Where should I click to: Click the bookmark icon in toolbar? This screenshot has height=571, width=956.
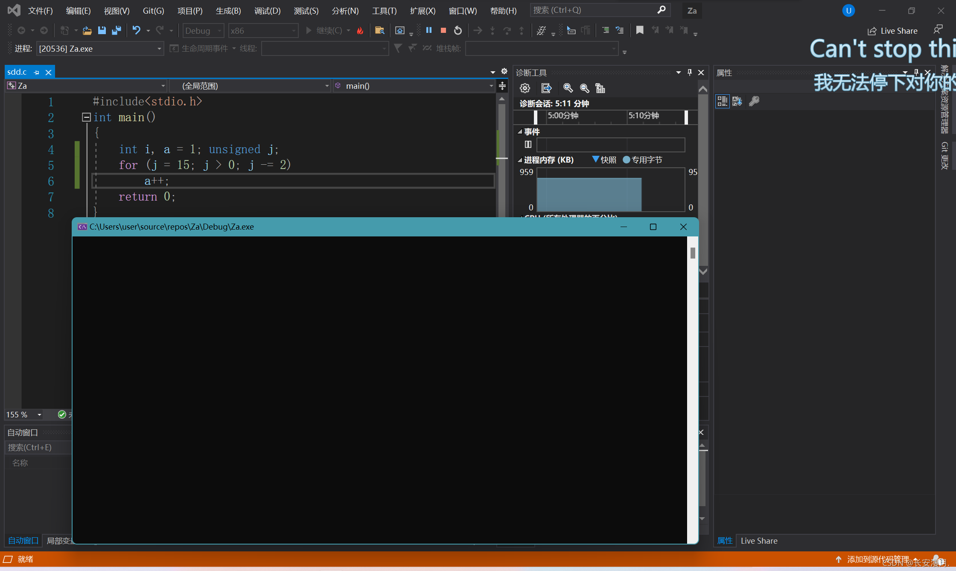point(640,30)
